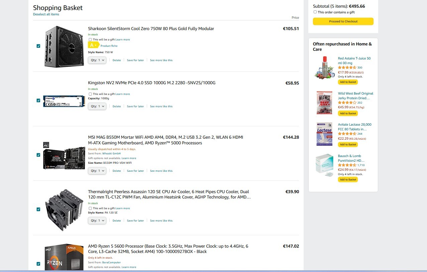427x272 pixels.
Task: See more like the Sharkoon power supply
Action: coord(161,60)
